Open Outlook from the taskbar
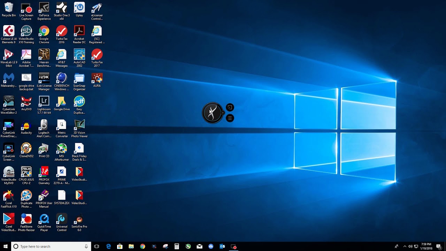The height and width of the screenshot is (251, 446). (x=222, y=246)
